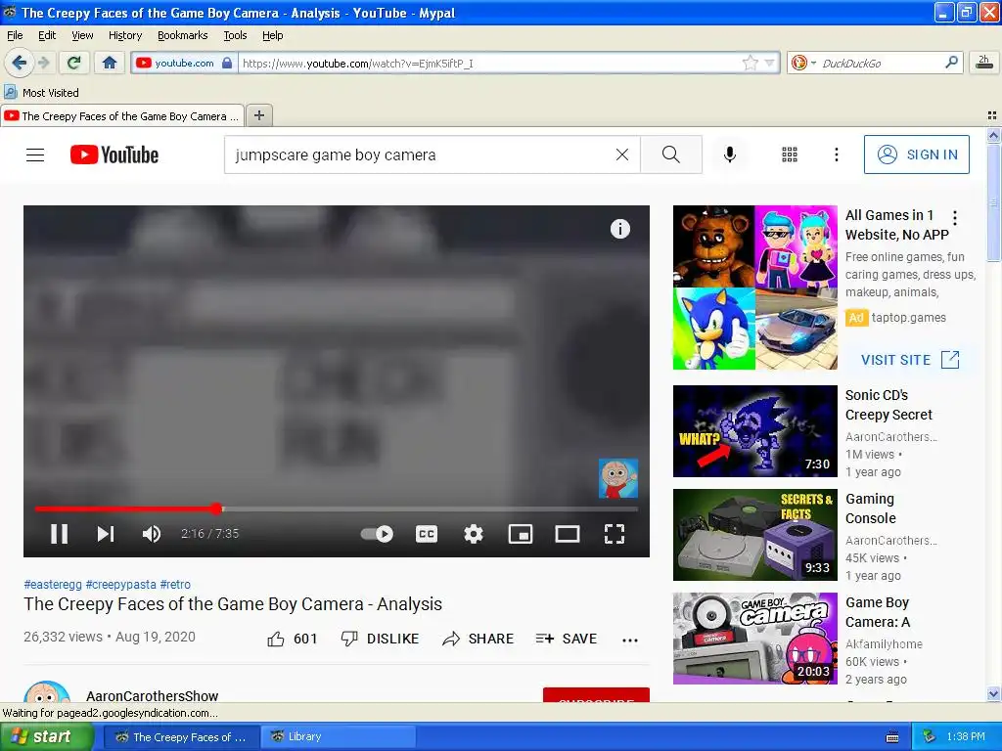Click the search bar magnifier icon
This screenshot has height=751, width=1002.
point(951,62)
